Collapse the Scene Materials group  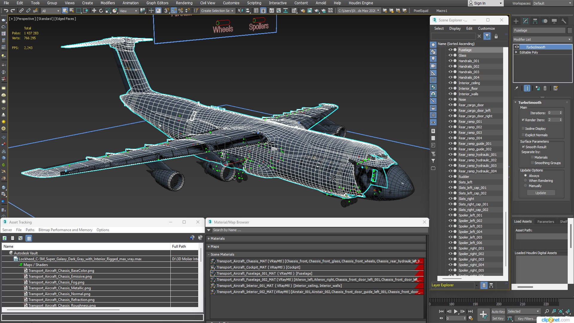coord(209,255)
